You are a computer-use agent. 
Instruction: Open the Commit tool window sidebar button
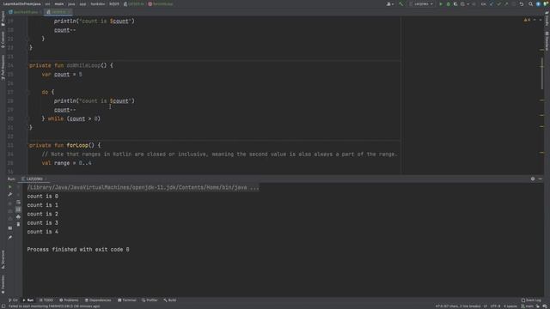click(x=3, y=39)
